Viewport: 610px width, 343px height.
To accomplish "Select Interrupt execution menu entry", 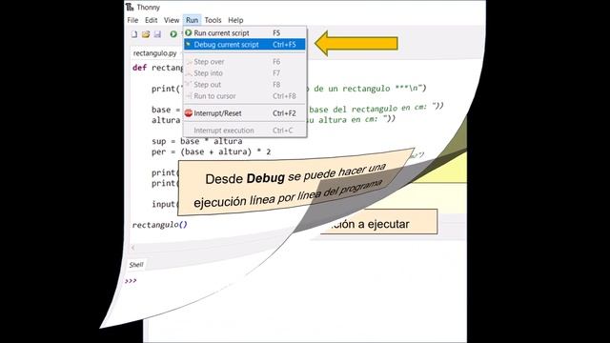I will click(x=245, y=131).
